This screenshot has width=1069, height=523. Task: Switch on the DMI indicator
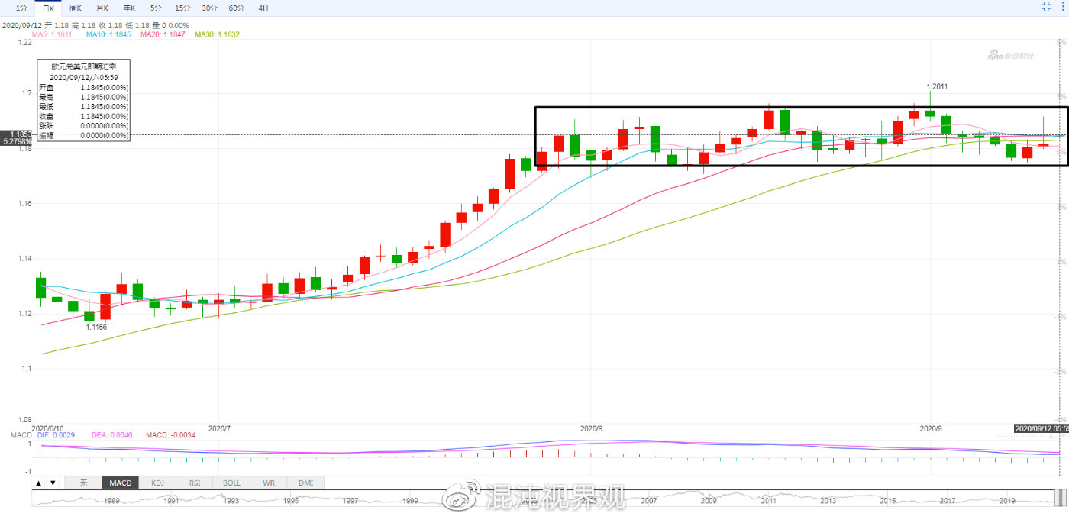[x=305, y=483]
